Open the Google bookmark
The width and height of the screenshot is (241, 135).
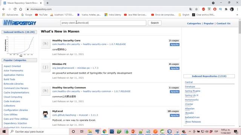27,15
